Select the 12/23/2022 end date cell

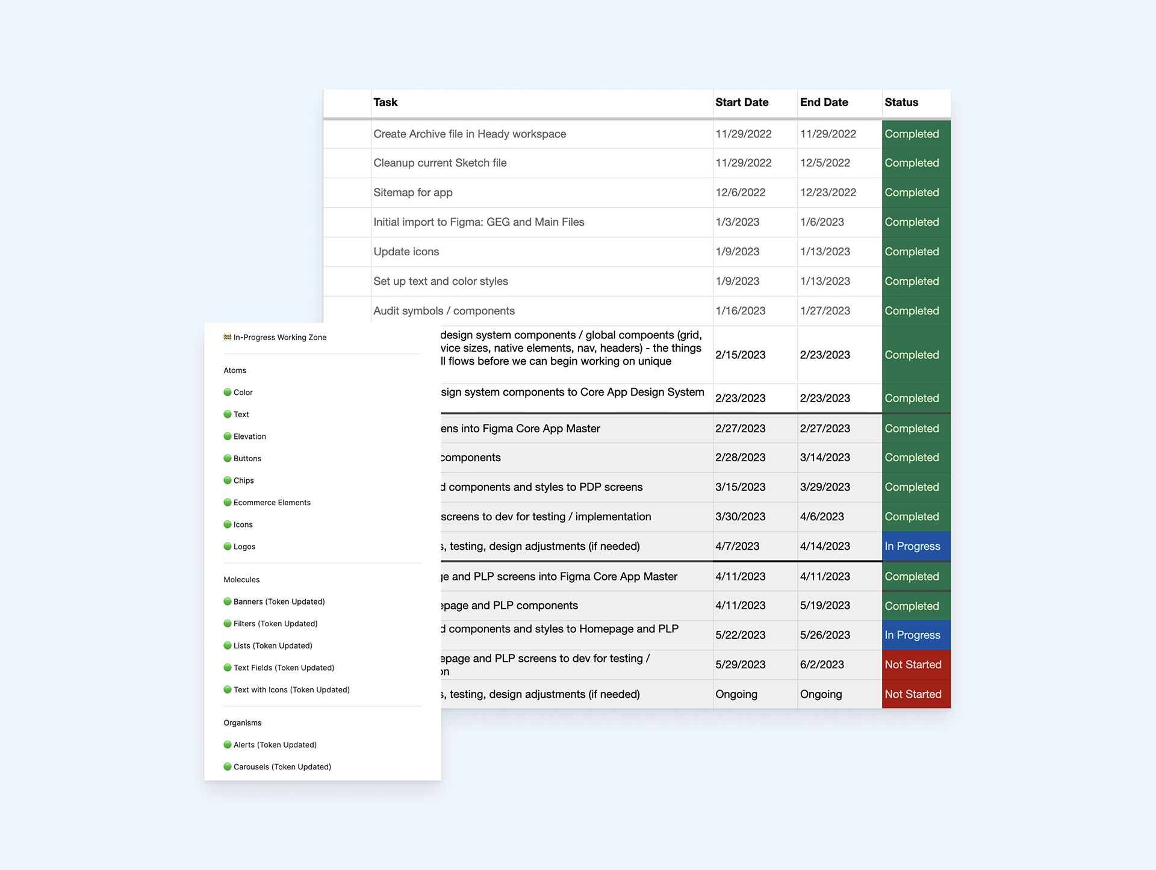(840, 193)
